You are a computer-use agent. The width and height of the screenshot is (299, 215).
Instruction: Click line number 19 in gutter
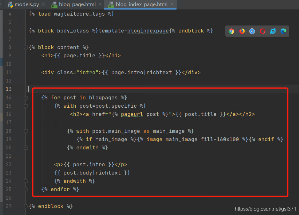pyautogui.click(x=9, y=139)
